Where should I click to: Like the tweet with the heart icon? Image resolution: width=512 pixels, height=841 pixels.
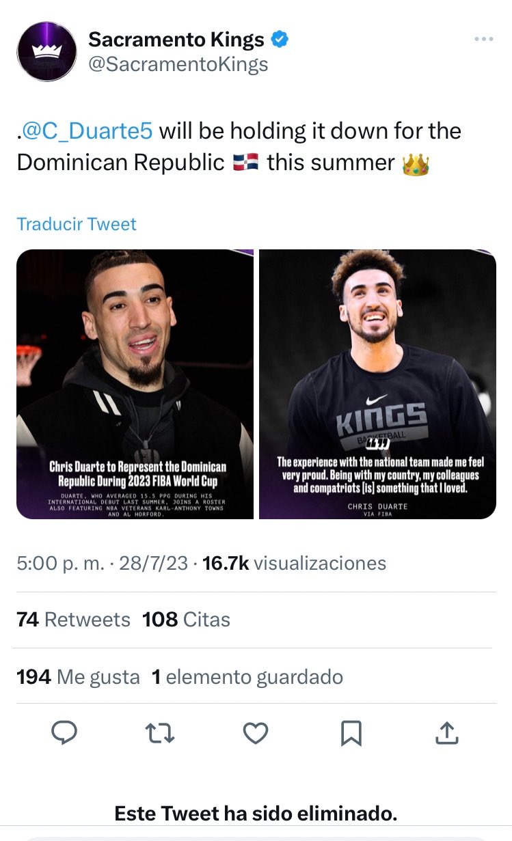(x=256, y=733)
